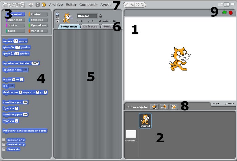Screen dimensions: 237x161
Task: Click the save project floppy icon
Action: pos(38,5)
